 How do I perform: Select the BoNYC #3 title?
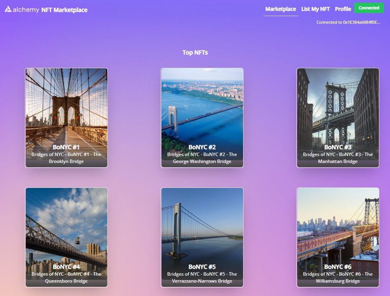[338, 147]
